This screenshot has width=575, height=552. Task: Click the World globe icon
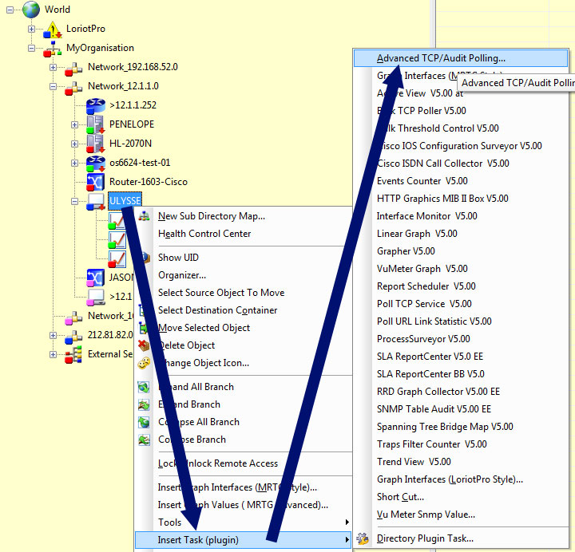(x=31, y=10)
